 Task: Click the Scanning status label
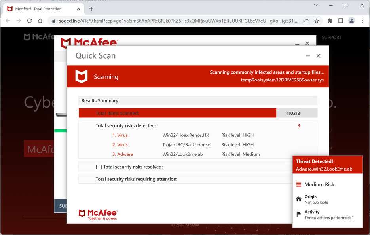[106, 77]
